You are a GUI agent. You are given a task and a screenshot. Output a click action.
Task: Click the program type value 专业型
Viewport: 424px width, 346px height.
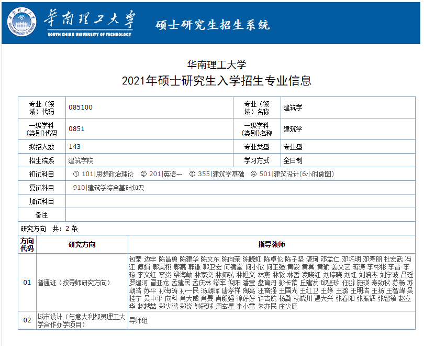coord(293,147)
